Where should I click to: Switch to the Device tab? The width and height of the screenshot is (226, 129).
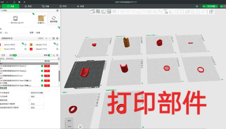(46, 6)
